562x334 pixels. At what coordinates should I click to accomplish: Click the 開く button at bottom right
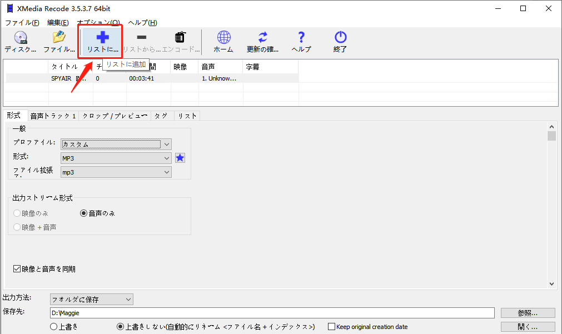pyautogui.click(x=526, y=326)
